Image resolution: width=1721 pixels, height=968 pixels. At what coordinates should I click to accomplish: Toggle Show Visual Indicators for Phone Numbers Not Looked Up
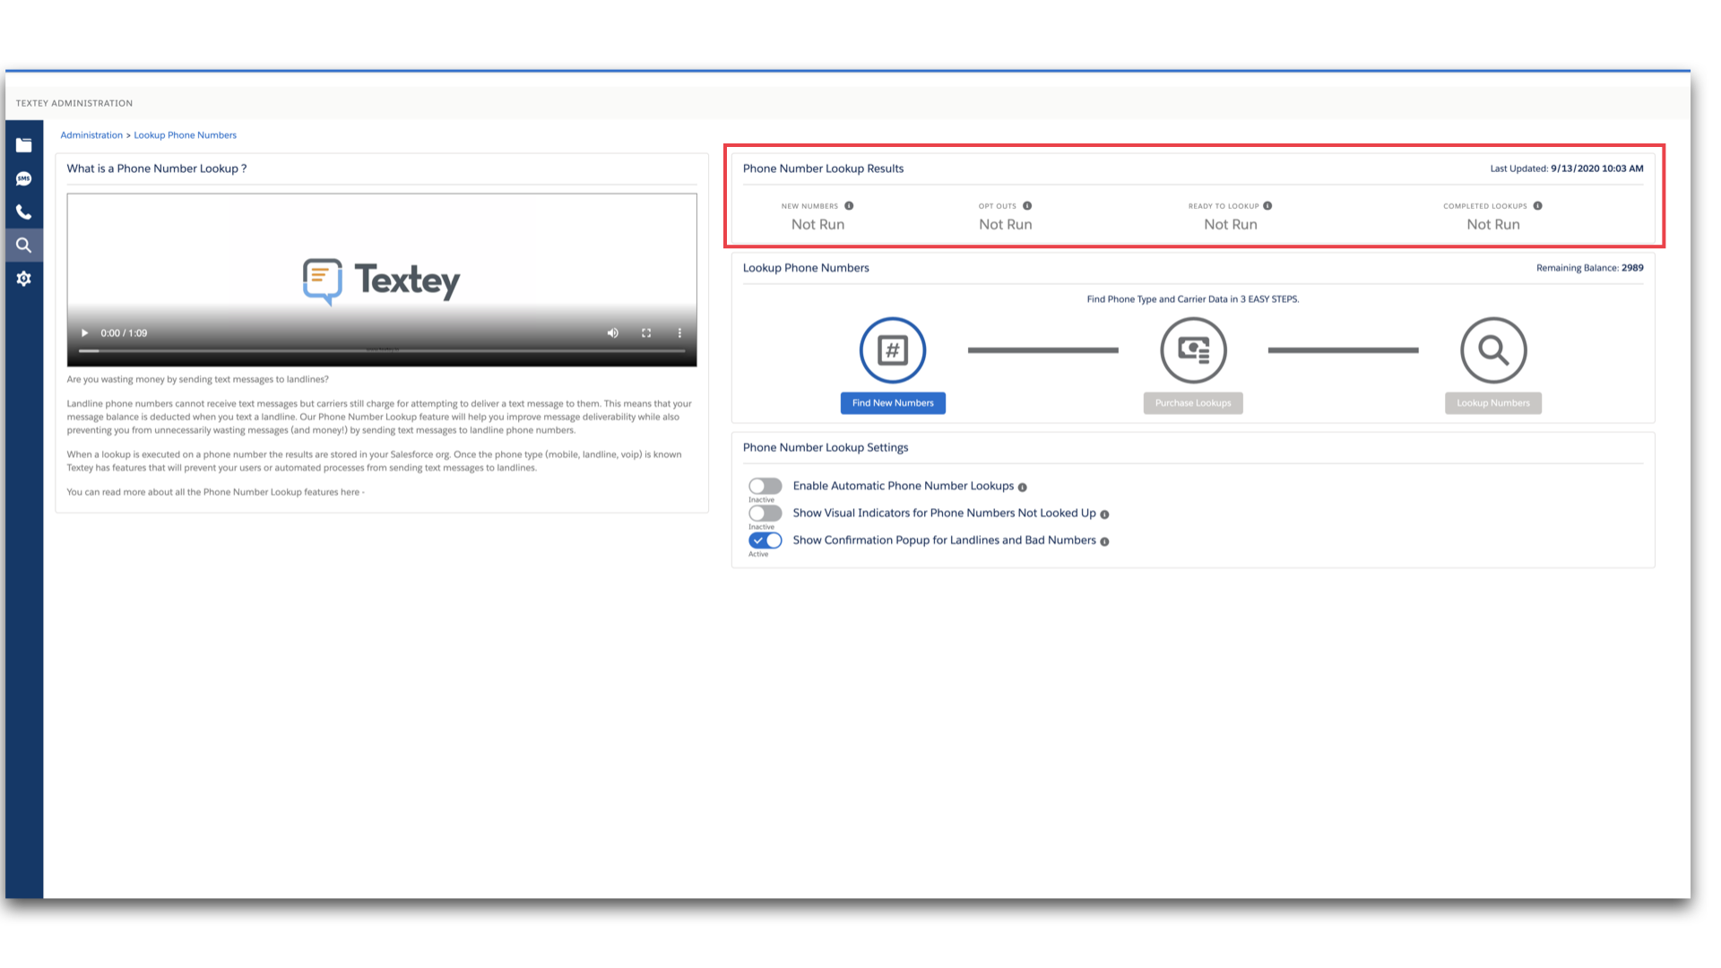[x=765, y=514]
